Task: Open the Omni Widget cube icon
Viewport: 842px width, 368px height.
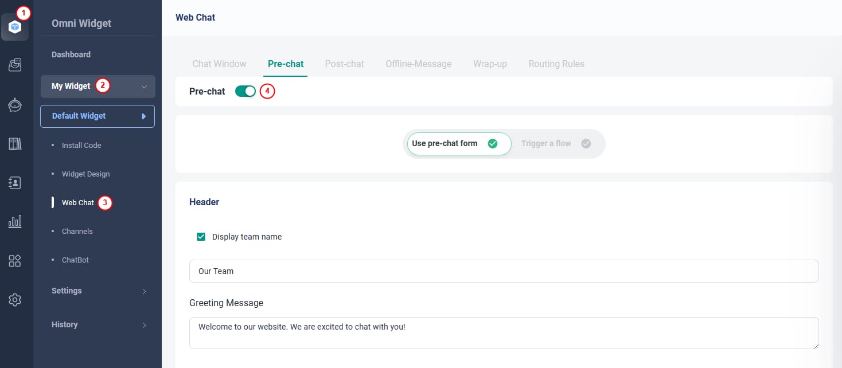Action: [15, 27]
